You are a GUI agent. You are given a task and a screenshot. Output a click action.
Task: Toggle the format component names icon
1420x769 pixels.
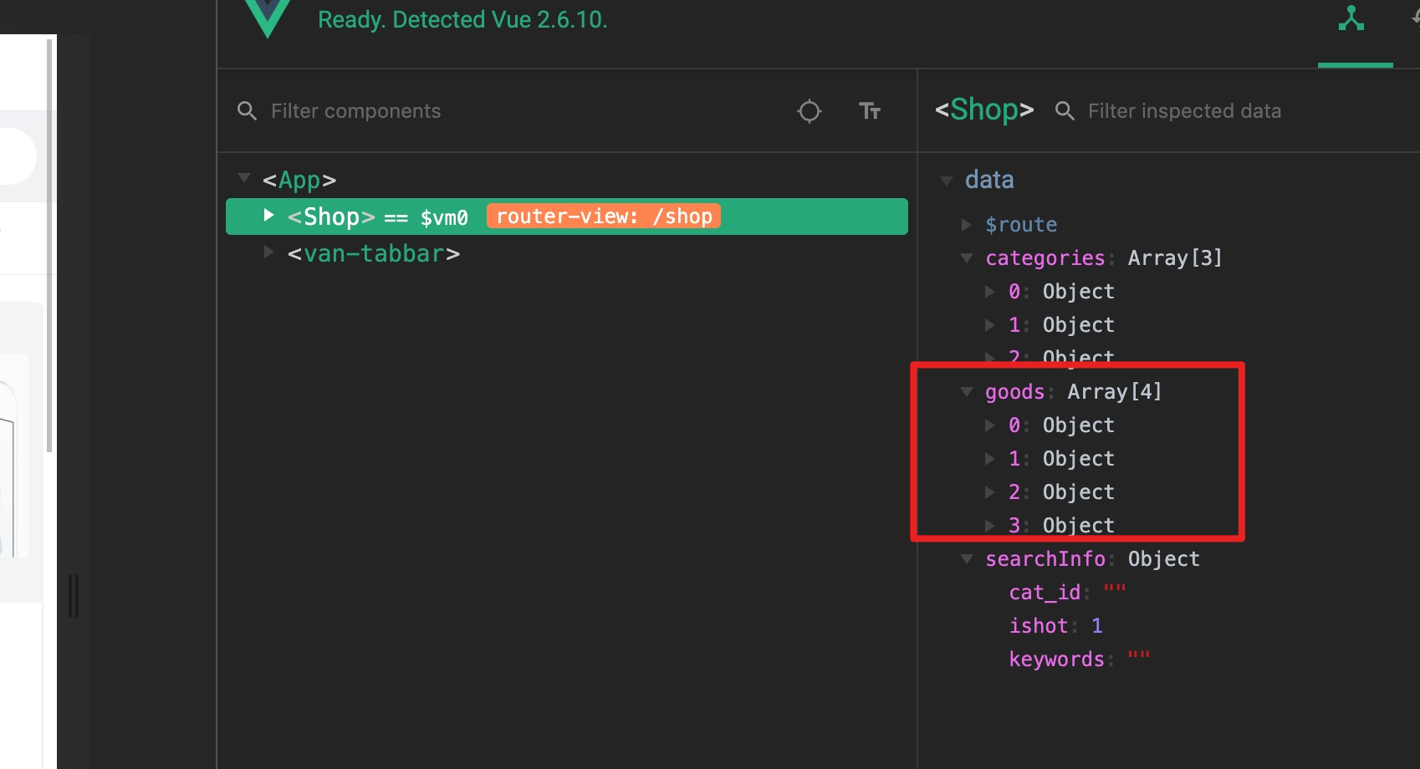click(x=870, y=111)
